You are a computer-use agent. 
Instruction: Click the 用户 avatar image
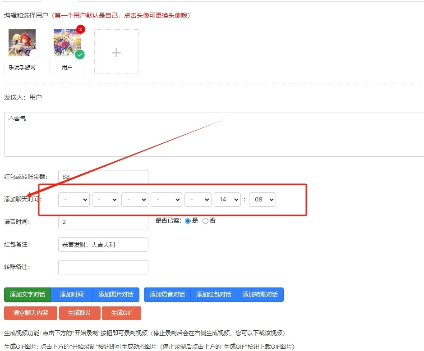point(67,43)
